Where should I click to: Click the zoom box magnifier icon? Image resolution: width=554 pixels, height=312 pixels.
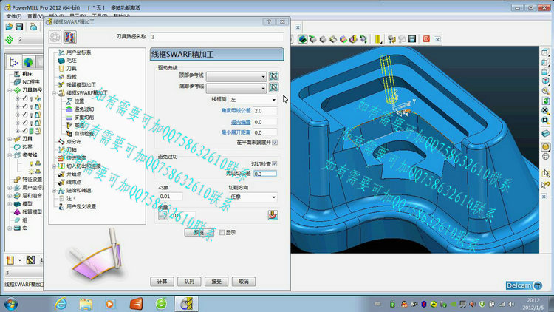546,121
